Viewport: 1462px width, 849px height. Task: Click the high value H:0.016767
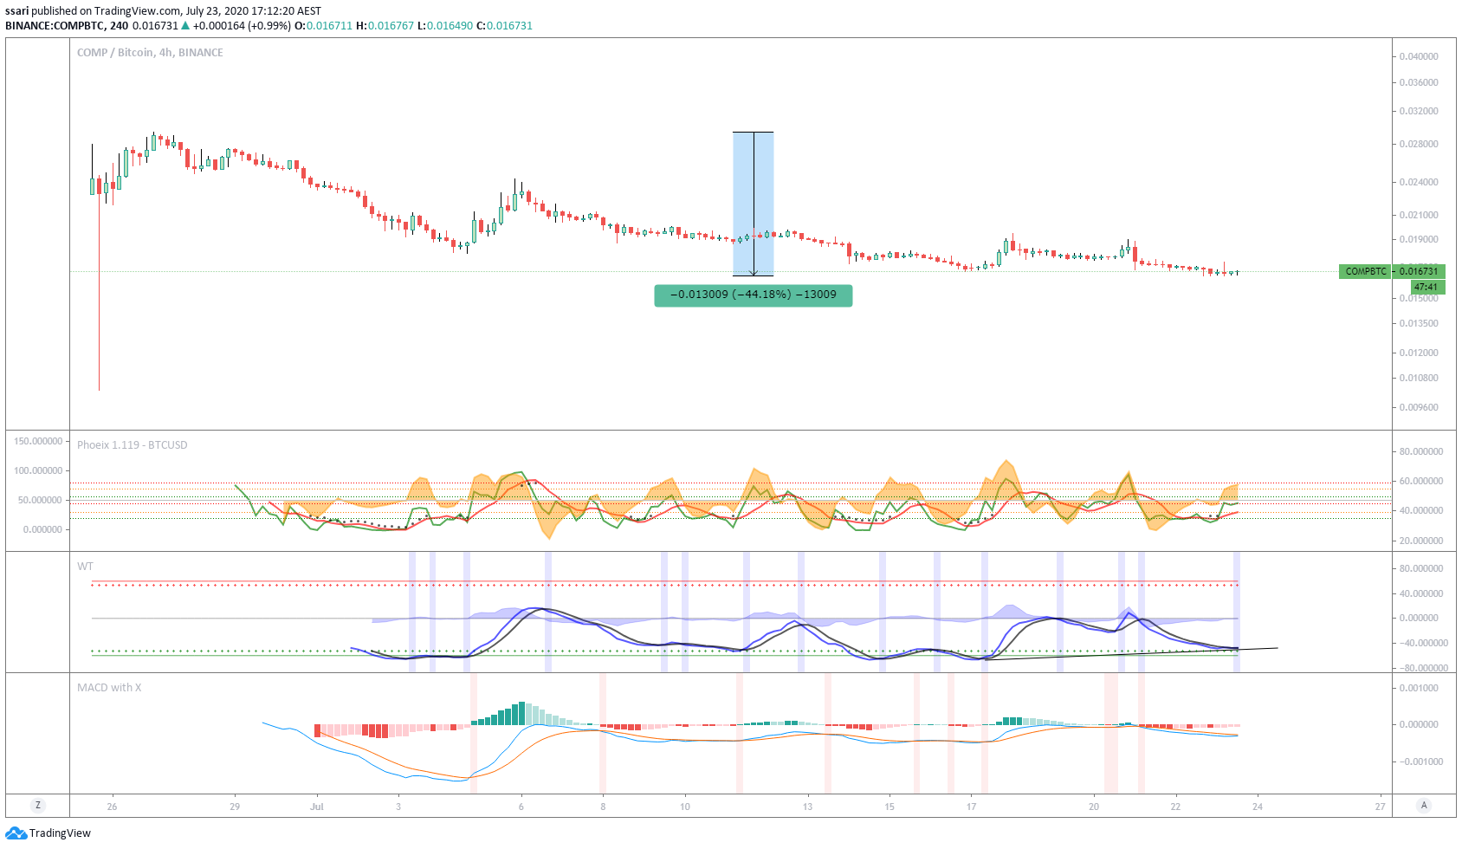click(x=385, y=26)
